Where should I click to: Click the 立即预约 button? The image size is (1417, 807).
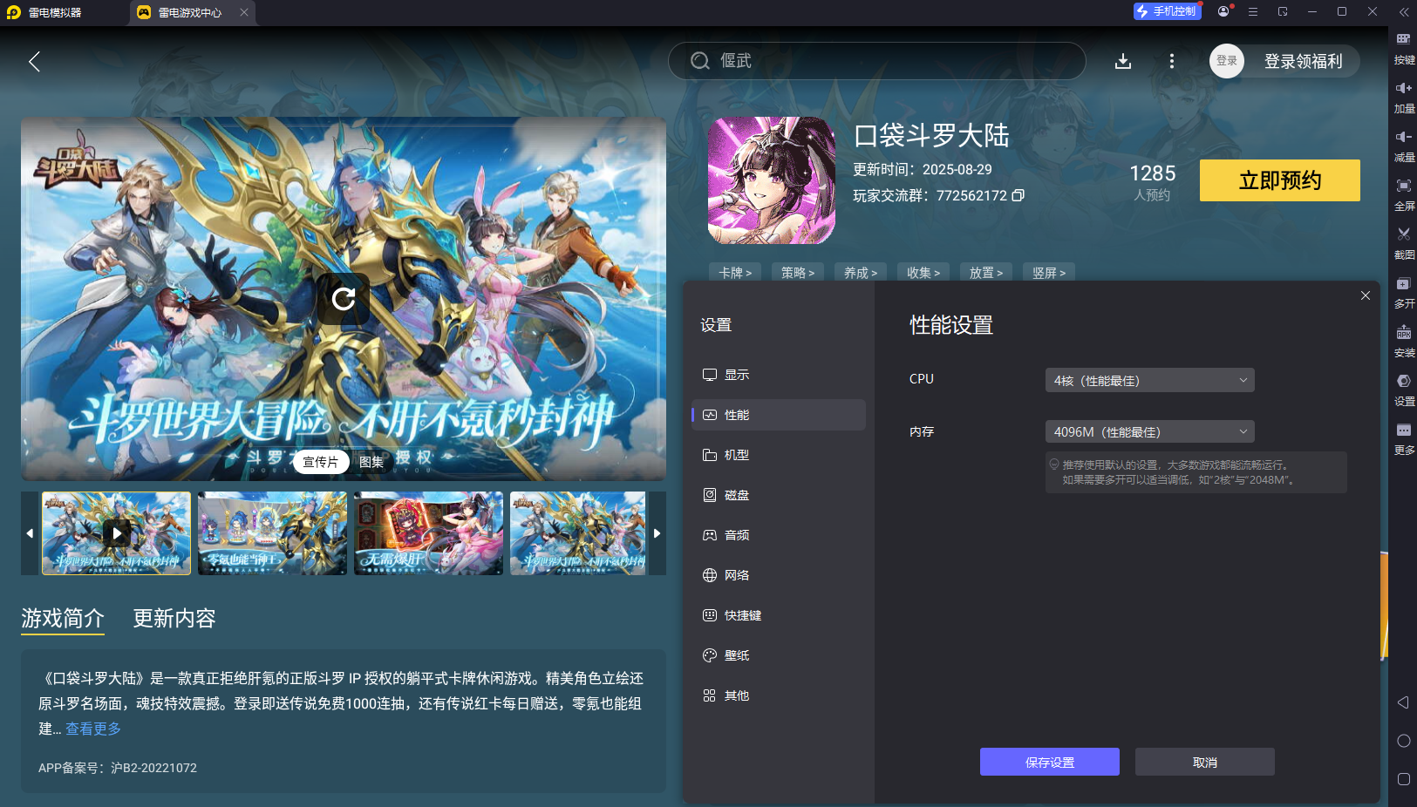(1279, 180)
